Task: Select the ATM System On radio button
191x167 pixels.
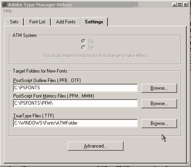Action: (x=84, y=41)
